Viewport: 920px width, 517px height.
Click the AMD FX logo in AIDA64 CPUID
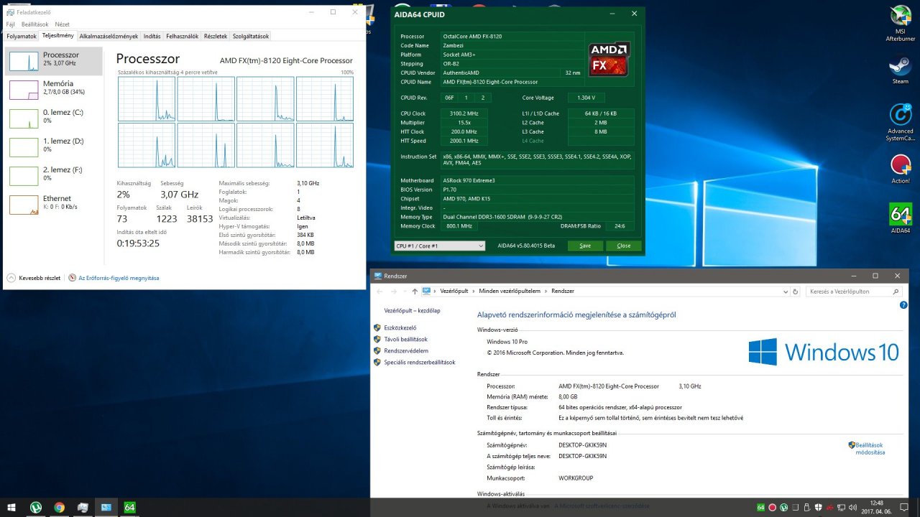(608, 59)
